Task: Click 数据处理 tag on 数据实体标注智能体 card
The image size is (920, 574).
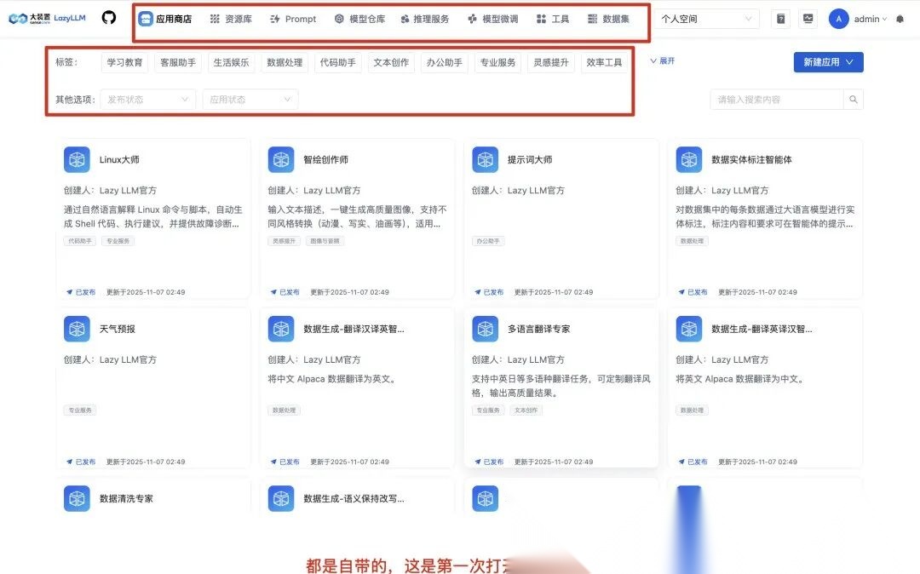Action: [693, 241]
